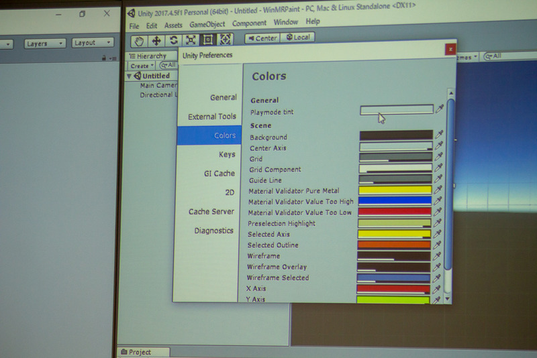Toggle the Local handle orientation button

(x=298, y=38)
